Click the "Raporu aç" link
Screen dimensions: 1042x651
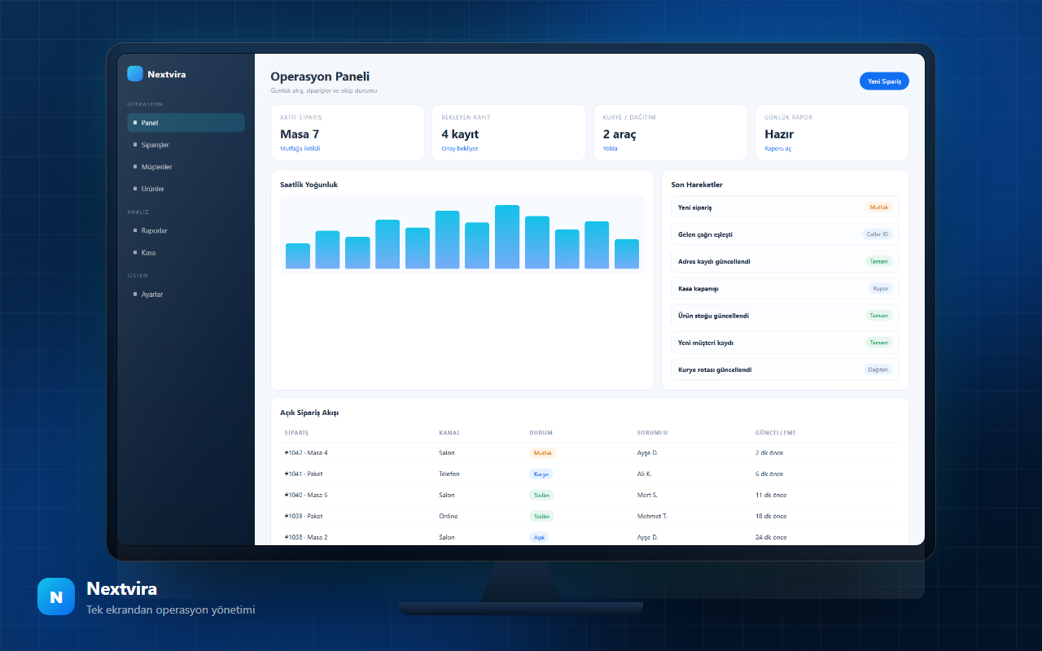[778, 149]
